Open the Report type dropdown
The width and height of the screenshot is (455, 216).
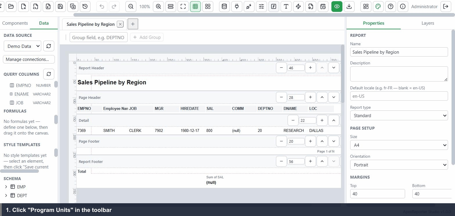tap(399, 115)
